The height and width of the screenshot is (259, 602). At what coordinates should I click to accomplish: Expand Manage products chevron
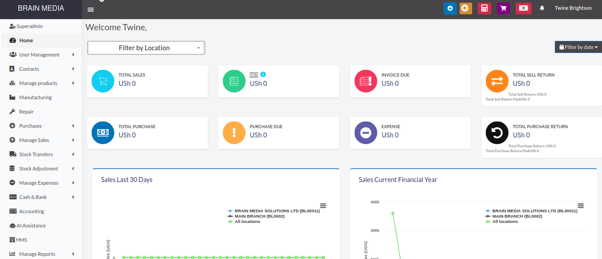point(73,83)
